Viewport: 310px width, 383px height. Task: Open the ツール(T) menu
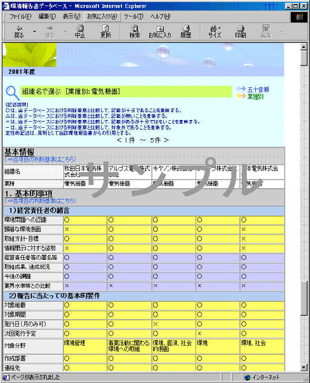point(133,16)
